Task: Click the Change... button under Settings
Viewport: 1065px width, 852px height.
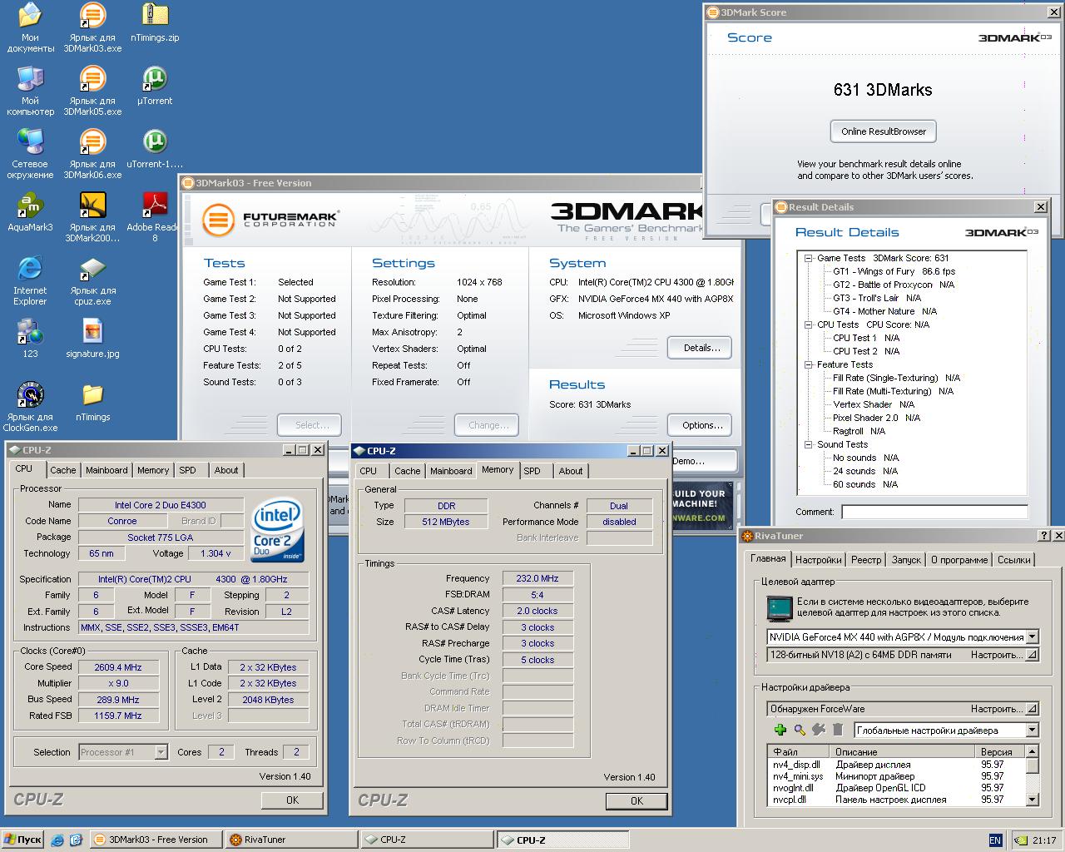Action: (x=488, y=425)
